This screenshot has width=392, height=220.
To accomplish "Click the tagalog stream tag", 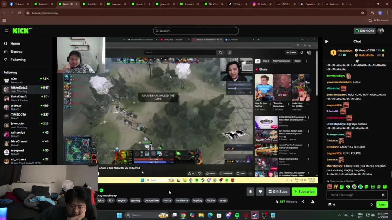I will tap(198, 200).
